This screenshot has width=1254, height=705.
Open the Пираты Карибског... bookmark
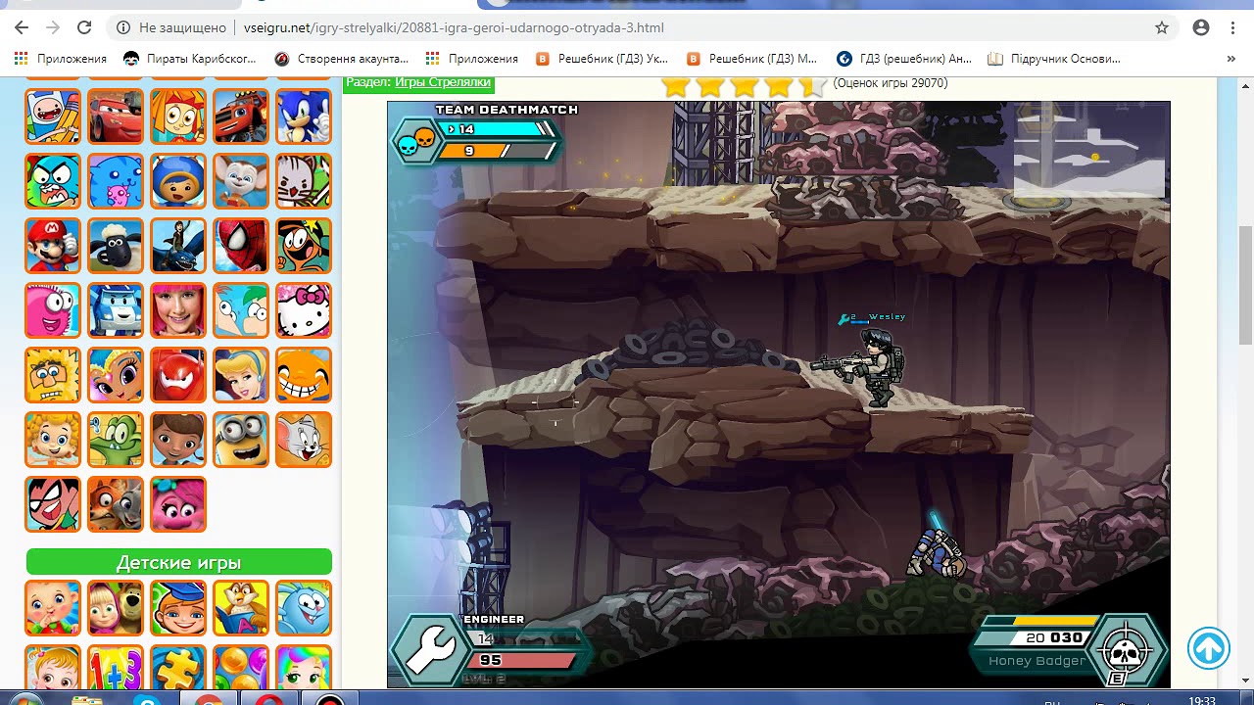click(x=190, y=59)
